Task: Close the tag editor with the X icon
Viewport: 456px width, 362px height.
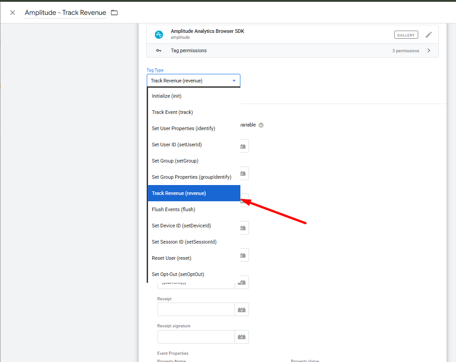Action: pyautogui.click(x=13, y=13)
